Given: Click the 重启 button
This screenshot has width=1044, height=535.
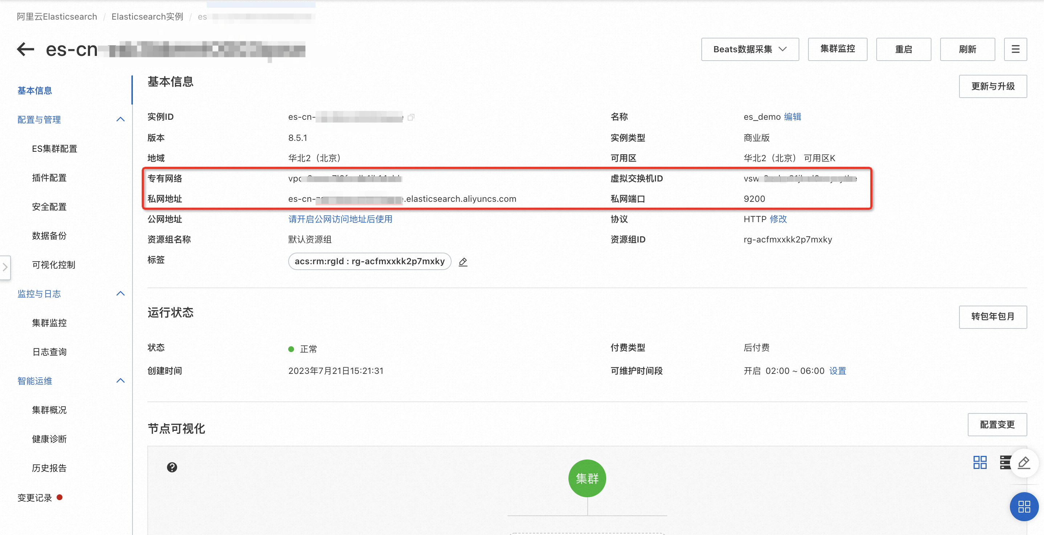Looking at the screenshot, I should pyautogui.click(x=904, y=49).
